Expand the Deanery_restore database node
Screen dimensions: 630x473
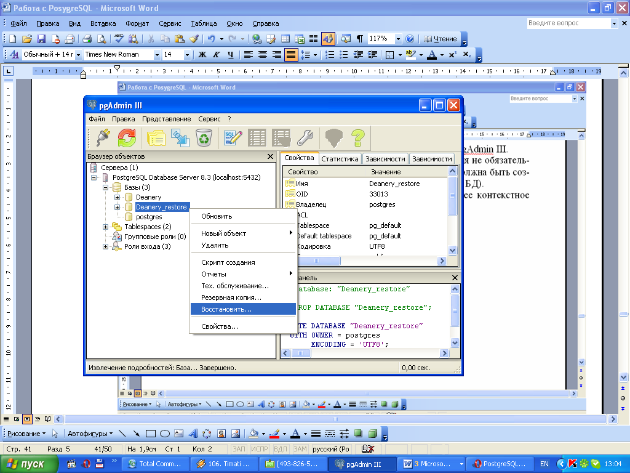117,207
